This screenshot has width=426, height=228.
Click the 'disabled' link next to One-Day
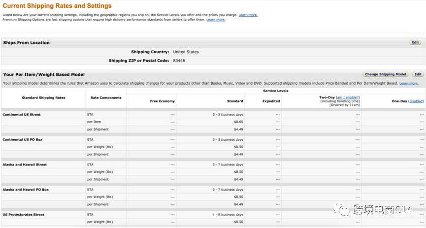416,101
